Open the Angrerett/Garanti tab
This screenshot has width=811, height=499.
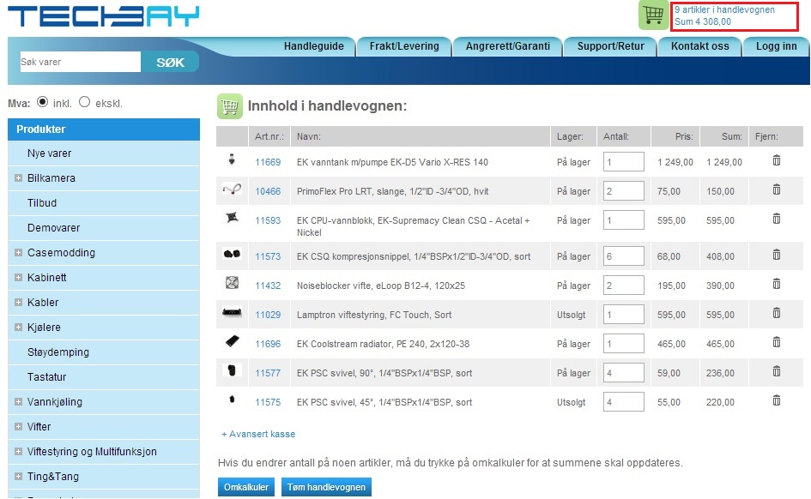click(507, 46)
